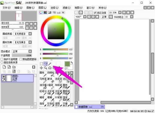Switch to the 新建图像.sai canvas tab
155x113 pixels.
90,107
